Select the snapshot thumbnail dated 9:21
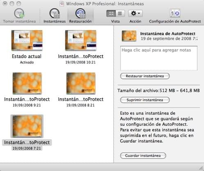The image size is (204, 171). [27, 83]
